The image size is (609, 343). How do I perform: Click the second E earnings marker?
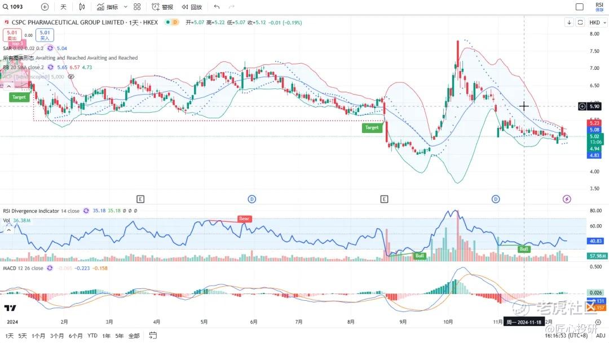coord(384,199)
